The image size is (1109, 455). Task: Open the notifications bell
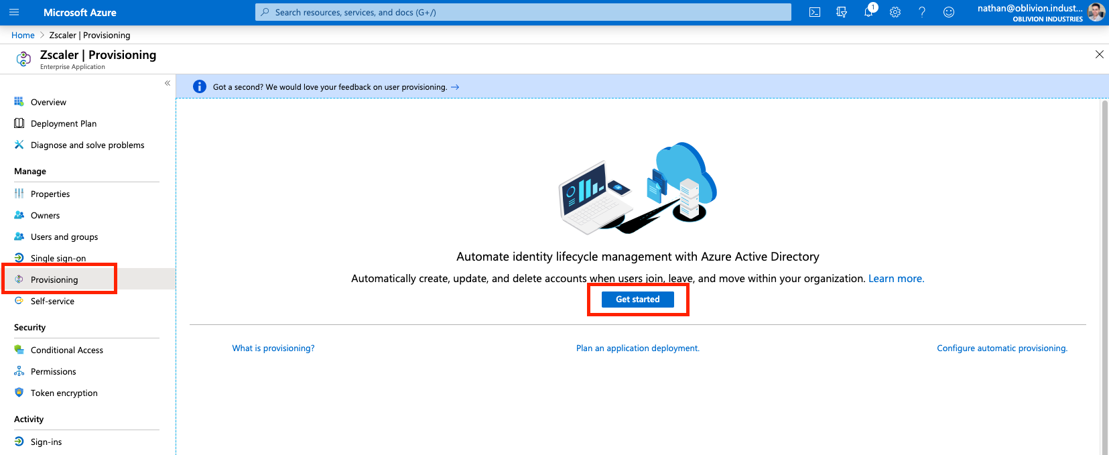[x=868, y=12]
